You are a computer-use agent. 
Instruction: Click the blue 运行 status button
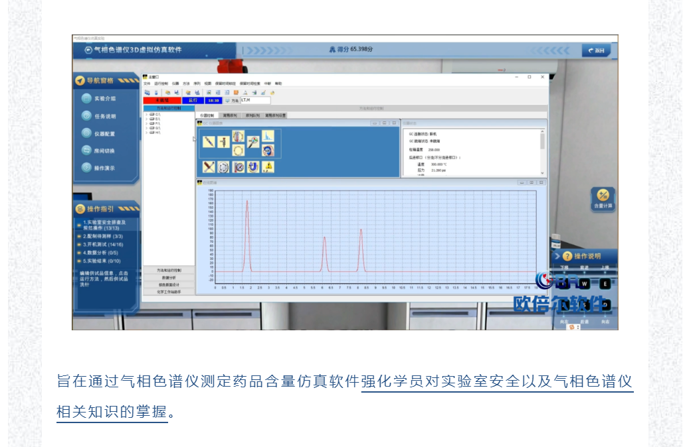193,100
